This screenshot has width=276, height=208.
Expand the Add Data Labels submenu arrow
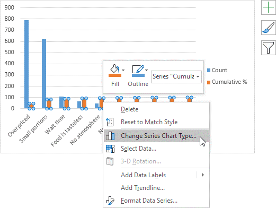point(203,175)
